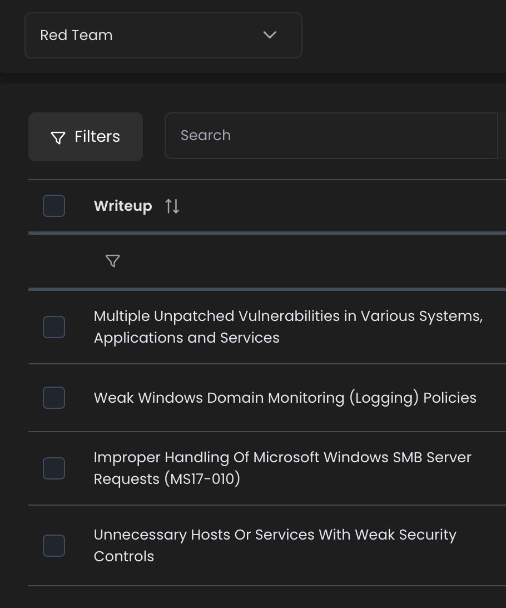Click the Writeup column header label
The height and width of the screenshot is (608, 506).
point(123,206)
